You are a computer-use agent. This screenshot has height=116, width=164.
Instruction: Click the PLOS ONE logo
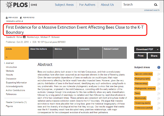pos(21,5)
